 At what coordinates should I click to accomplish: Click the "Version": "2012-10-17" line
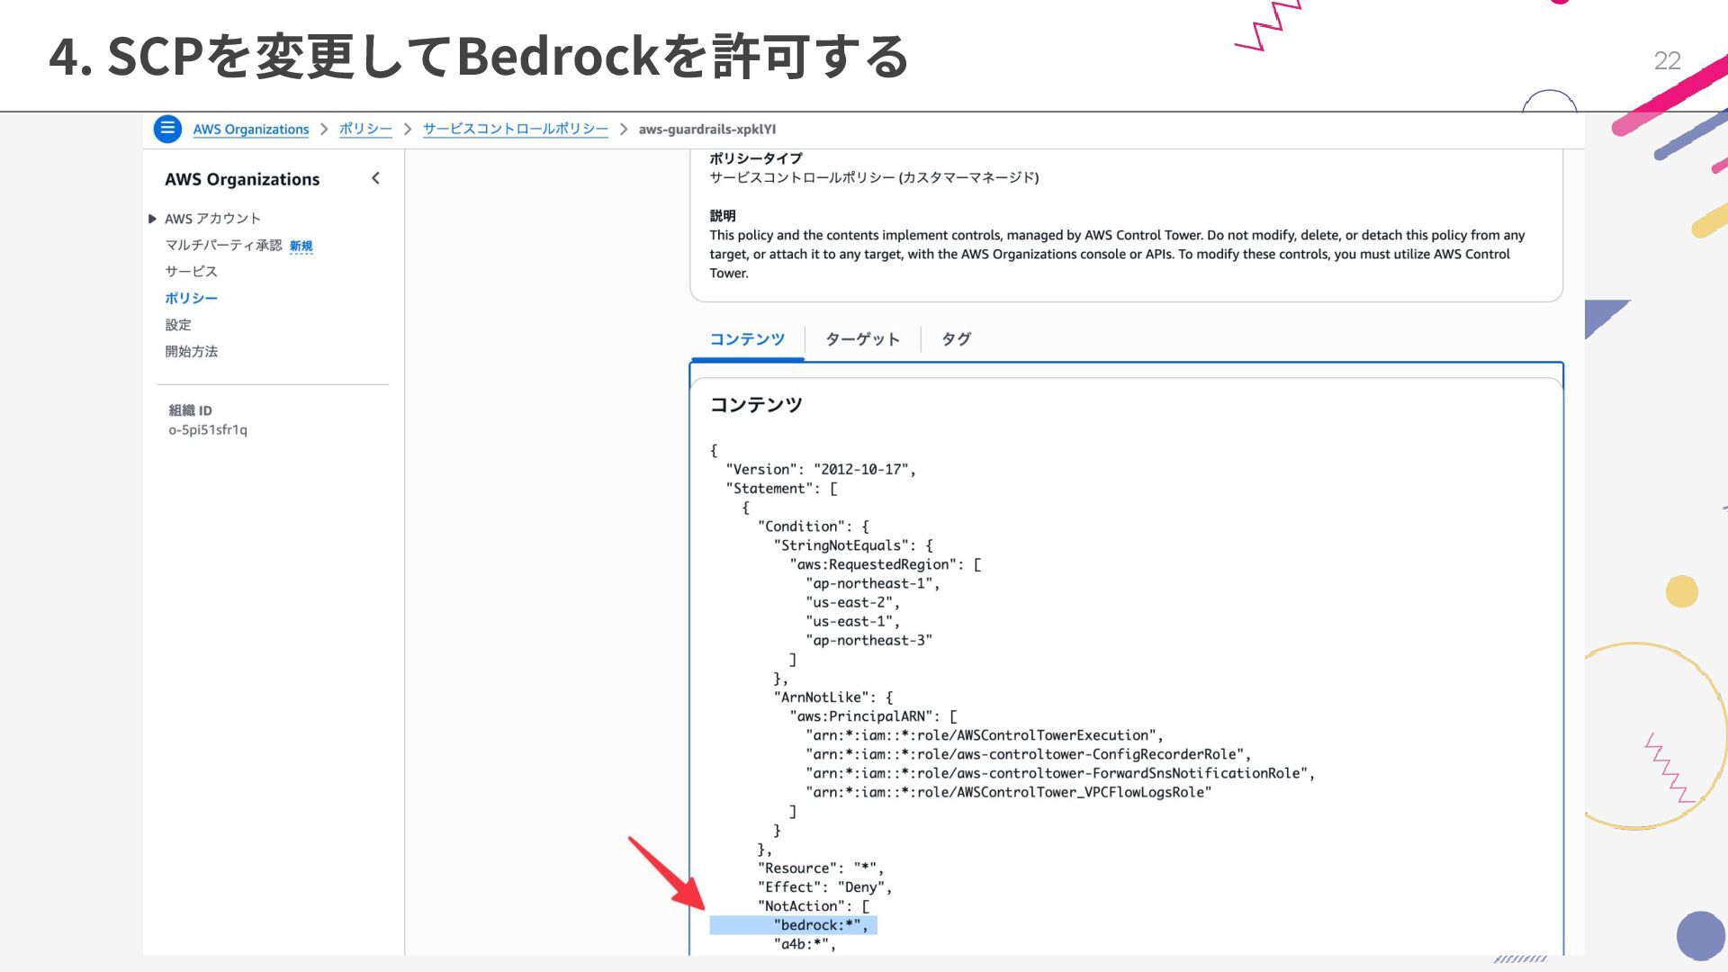[821, 470]
